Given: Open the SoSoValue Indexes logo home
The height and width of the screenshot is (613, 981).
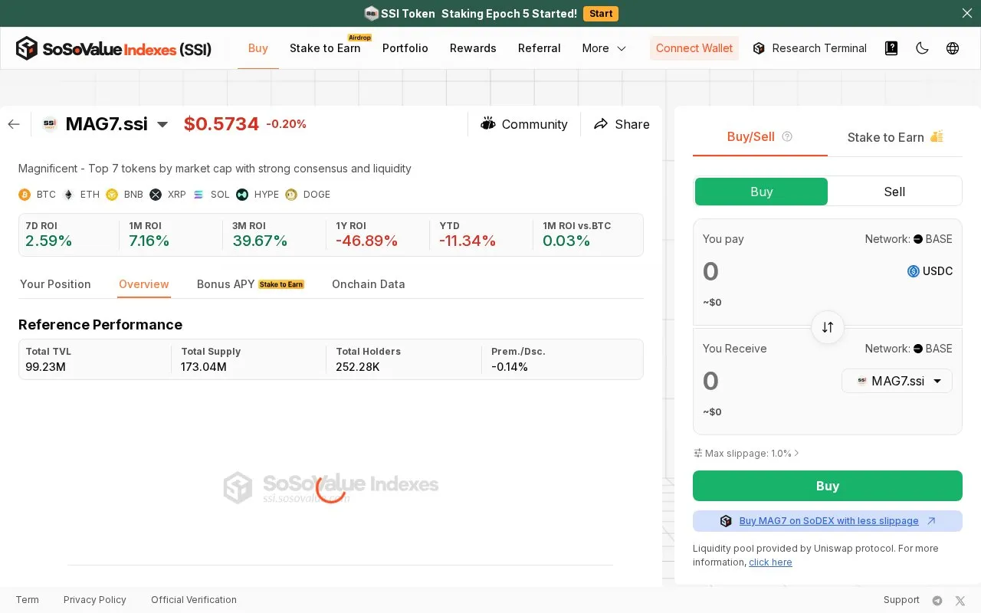Looking at the screenshot, I should pos(113,48).
